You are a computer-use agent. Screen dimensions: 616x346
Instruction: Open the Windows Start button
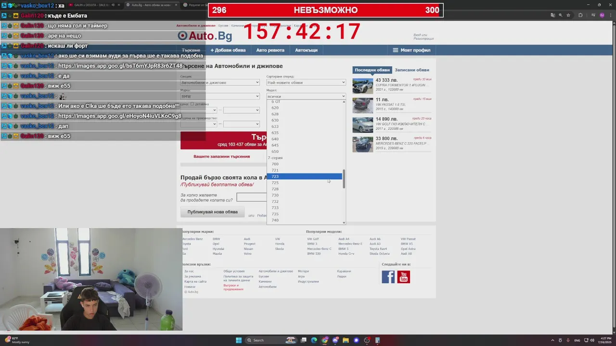point(238,340)
